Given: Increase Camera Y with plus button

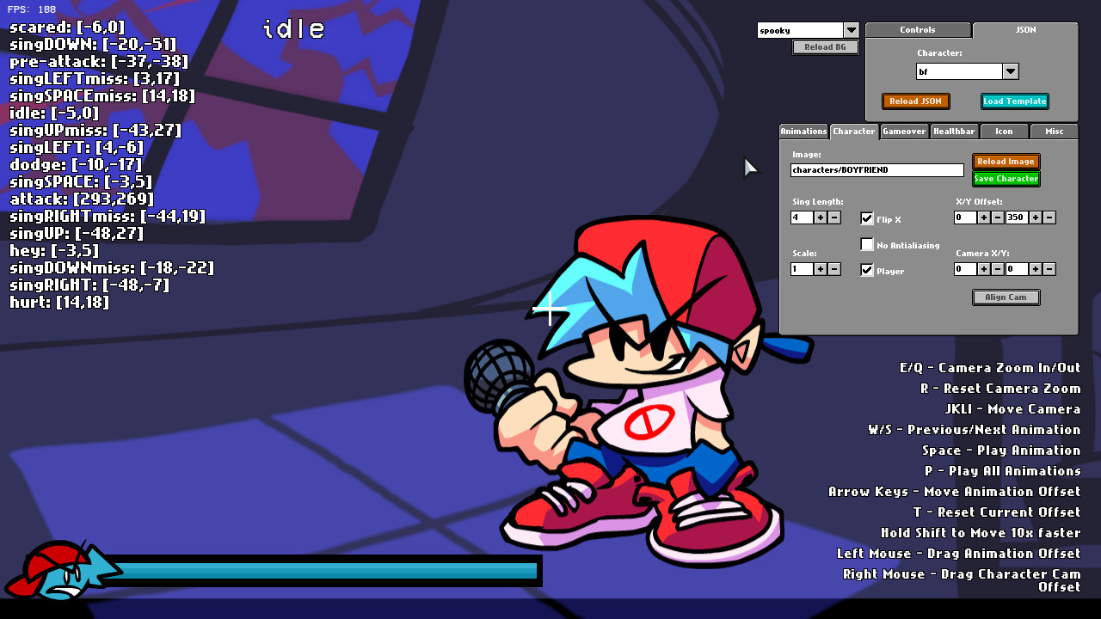Looking at the screenshot, I should pyautogui.click(x=1036, y=269).
